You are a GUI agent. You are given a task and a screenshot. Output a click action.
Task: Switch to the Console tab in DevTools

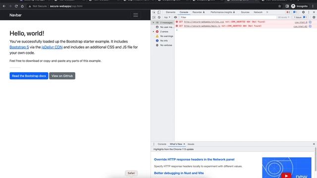tap(184, 12)
